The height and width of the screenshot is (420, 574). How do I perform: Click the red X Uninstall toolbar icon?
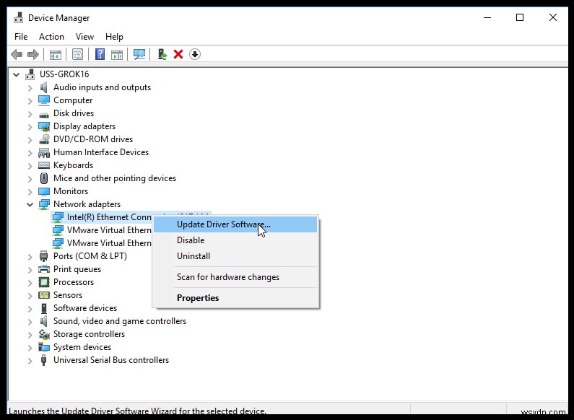pos(178,55)
